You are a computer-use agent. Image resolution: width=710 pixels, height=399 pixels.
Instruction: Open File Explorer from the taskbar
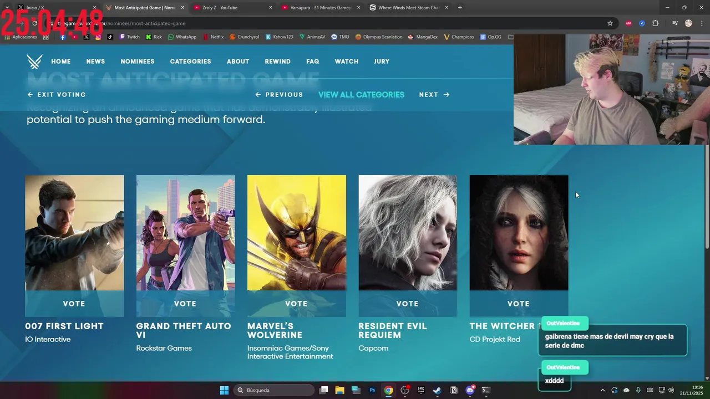[340, 390]
